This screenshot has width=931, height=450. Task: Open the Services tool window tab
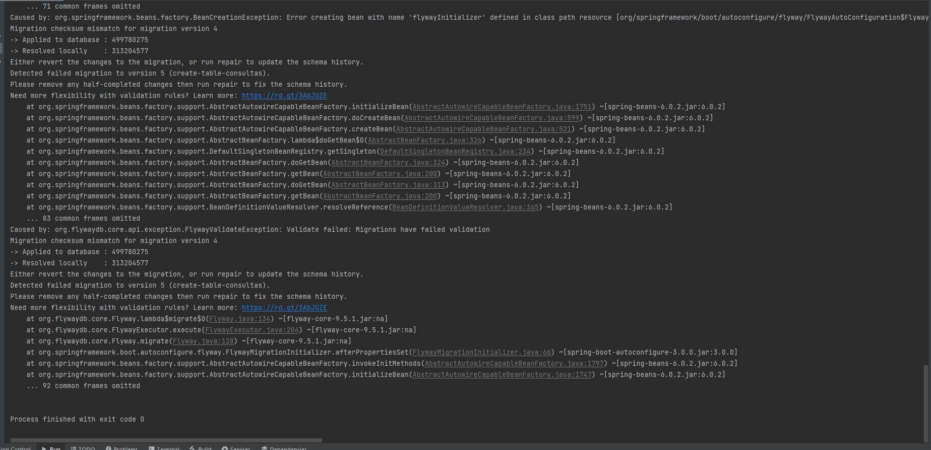tap(236, 448)
